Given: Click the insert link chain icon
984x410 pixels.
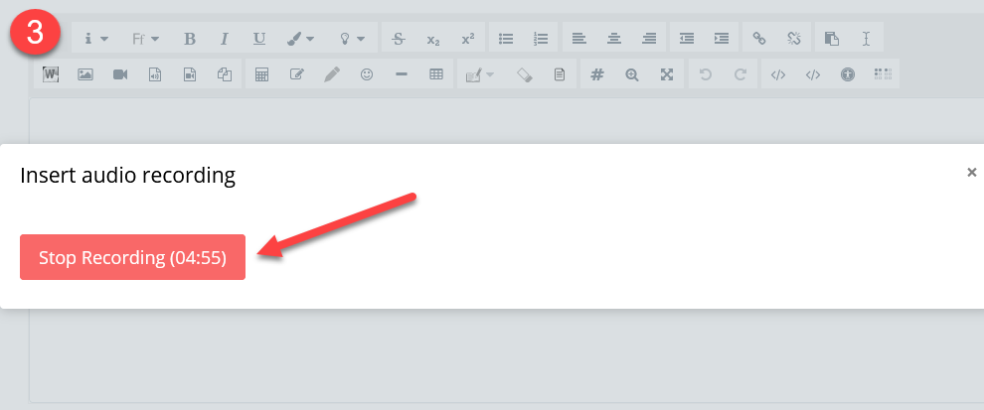Looking at the screenshot, I should coord(759,39).
